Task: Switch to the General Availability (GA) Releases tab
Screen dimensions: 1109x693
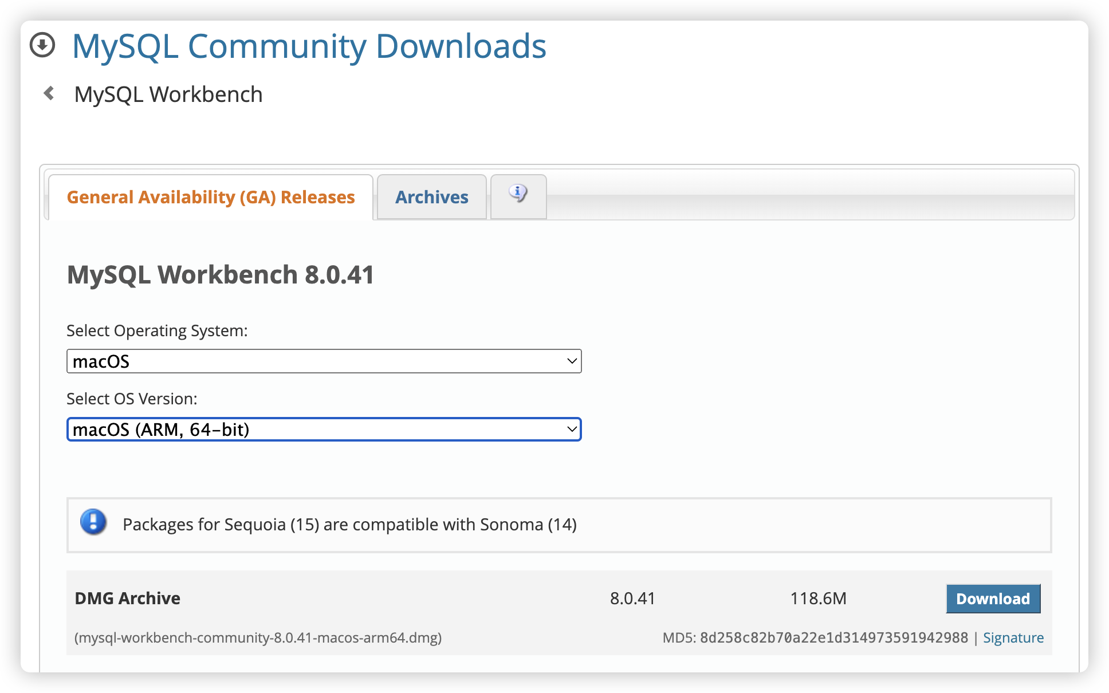Action: point(210,197)
